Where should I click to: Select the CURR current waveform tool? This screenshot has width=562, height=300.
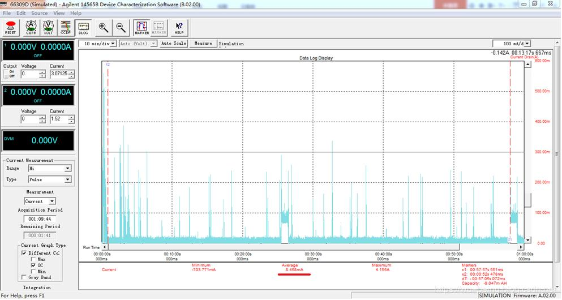[31, 27]
